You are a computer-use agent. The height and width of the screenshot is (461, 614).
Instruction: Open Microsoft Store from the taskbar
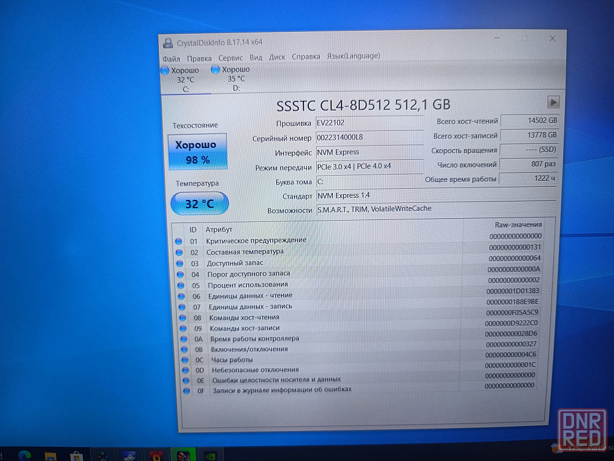[76, 456]
